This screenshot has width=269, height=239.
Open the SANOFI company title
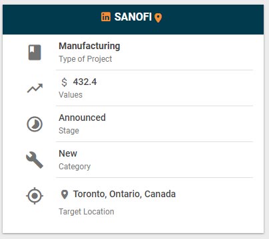tap(133, 17)
